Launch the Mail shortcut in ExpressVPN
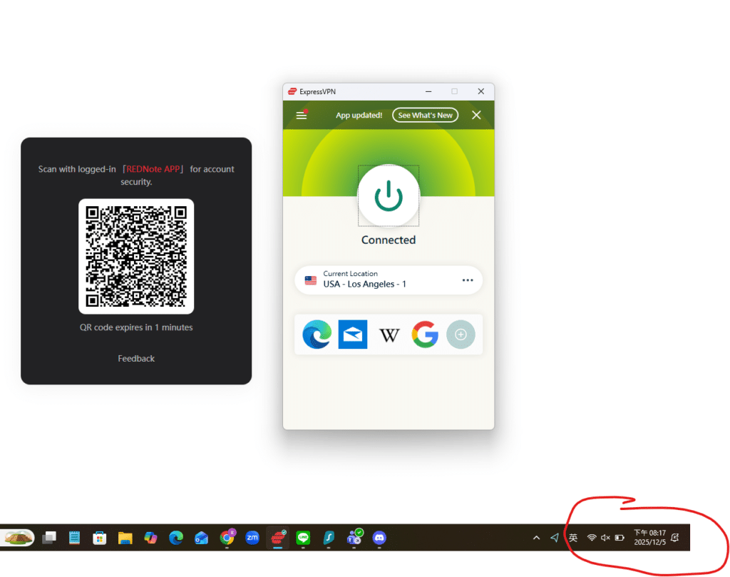Image resolution: width=730 pixels, height=577 pixels. point(353,335)
